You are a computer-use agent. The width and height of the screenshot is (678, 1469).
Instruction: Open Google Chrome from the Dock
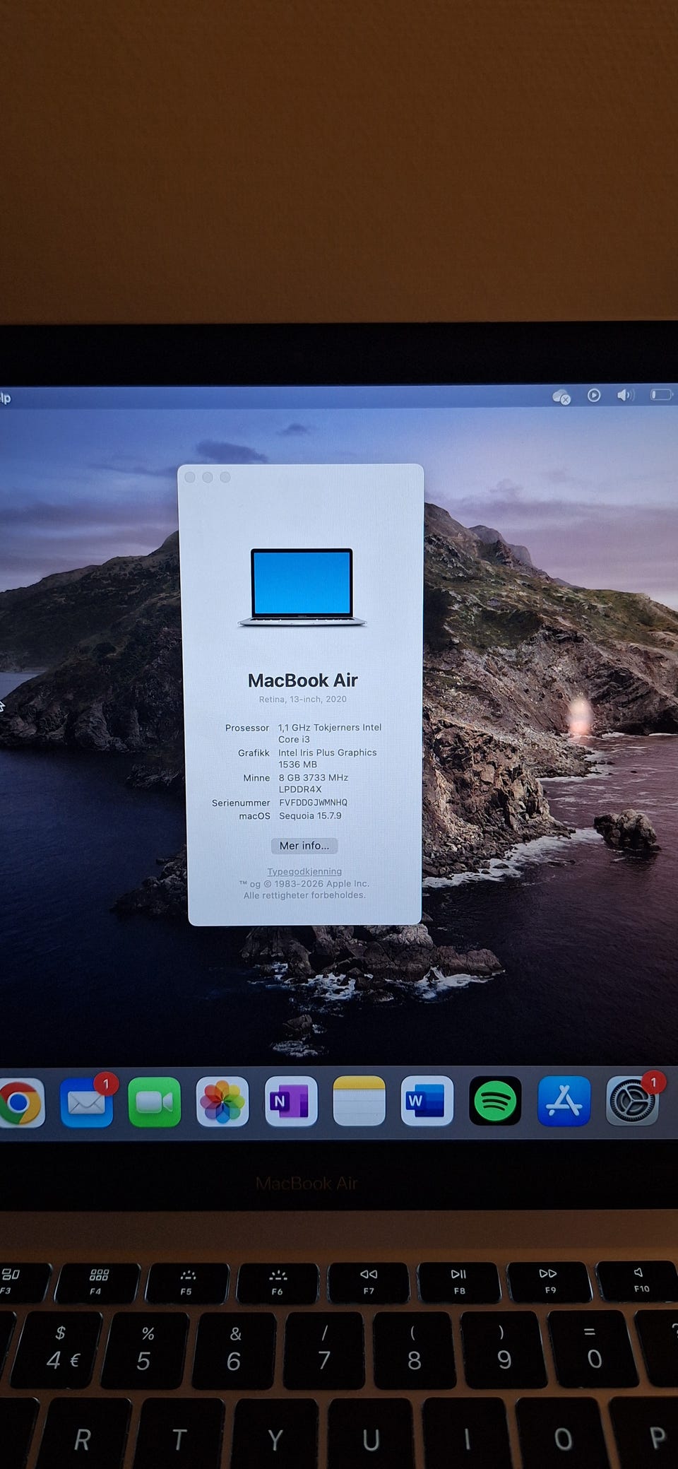click(x=20, y=1102)
